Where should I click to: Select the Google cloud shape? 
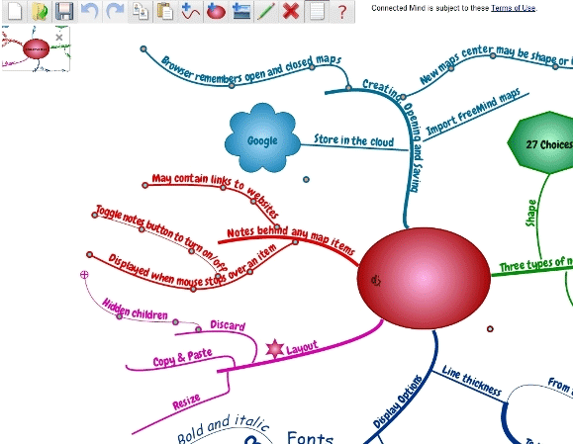click(x=262, y=138)
